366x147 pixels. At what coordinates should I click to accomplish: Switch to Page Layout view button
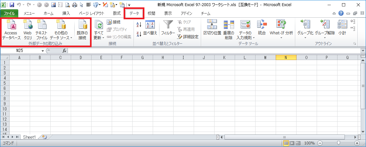(x=292, y=143)
